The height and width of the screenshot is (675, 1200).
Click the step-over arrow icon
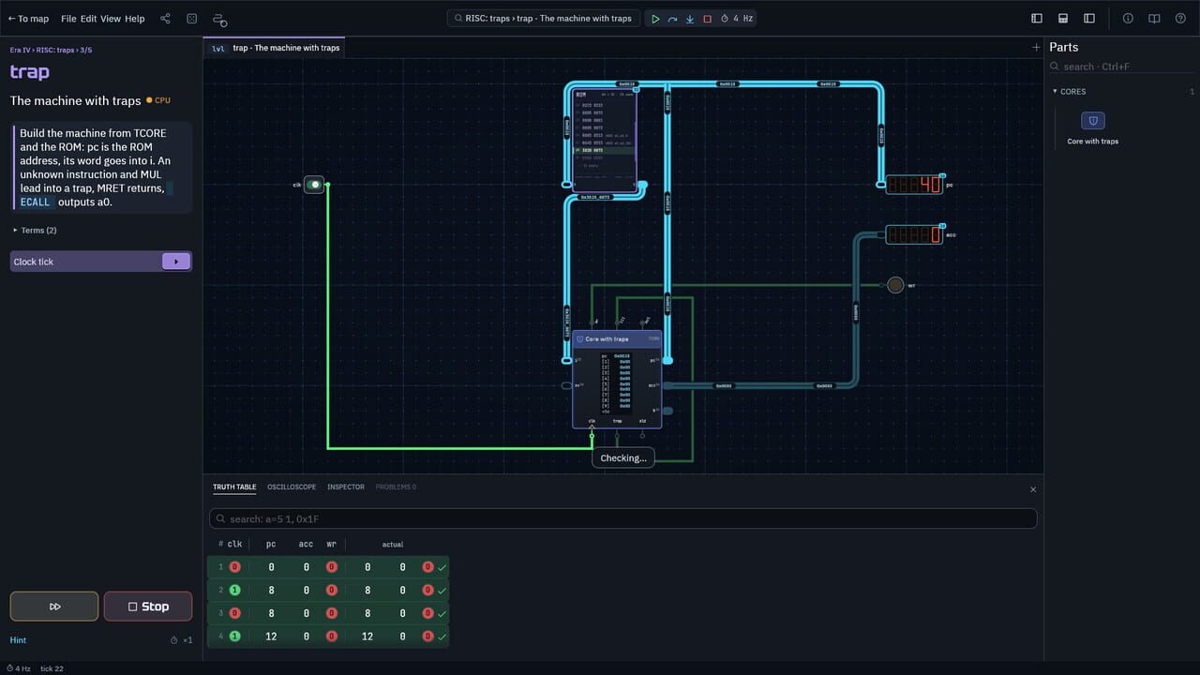[x=672, y=19]
